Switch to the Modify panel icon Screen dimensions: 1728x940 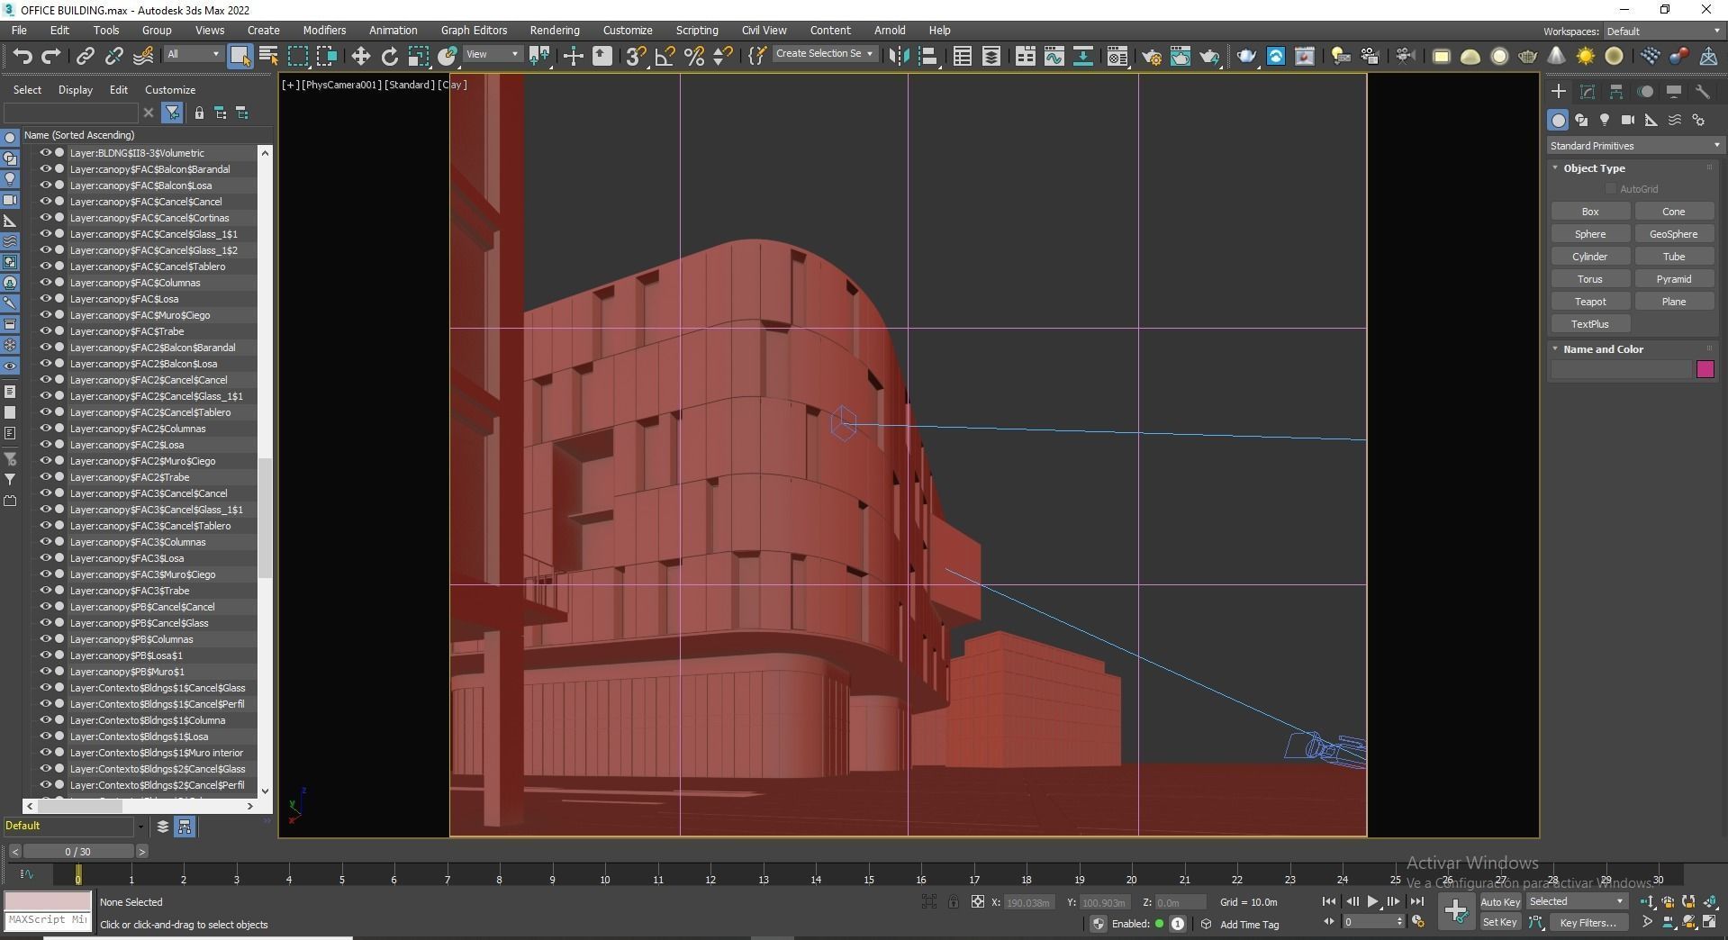tap(1588, 92)
